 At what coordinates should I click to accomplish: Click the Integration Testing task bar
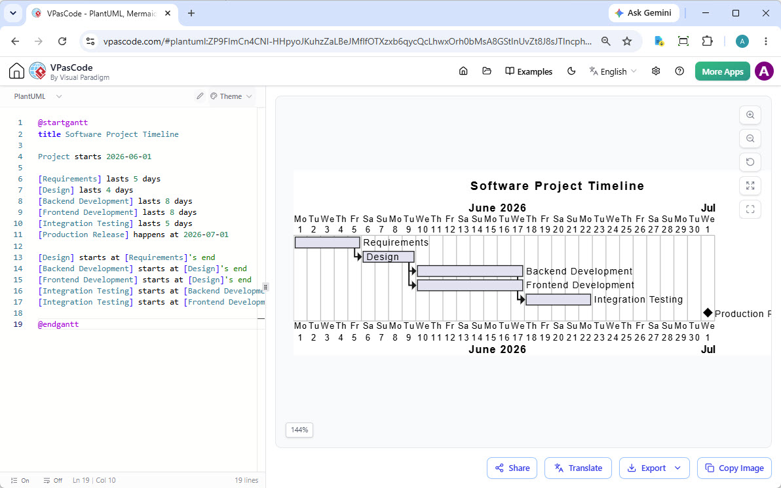coord(558,300)
